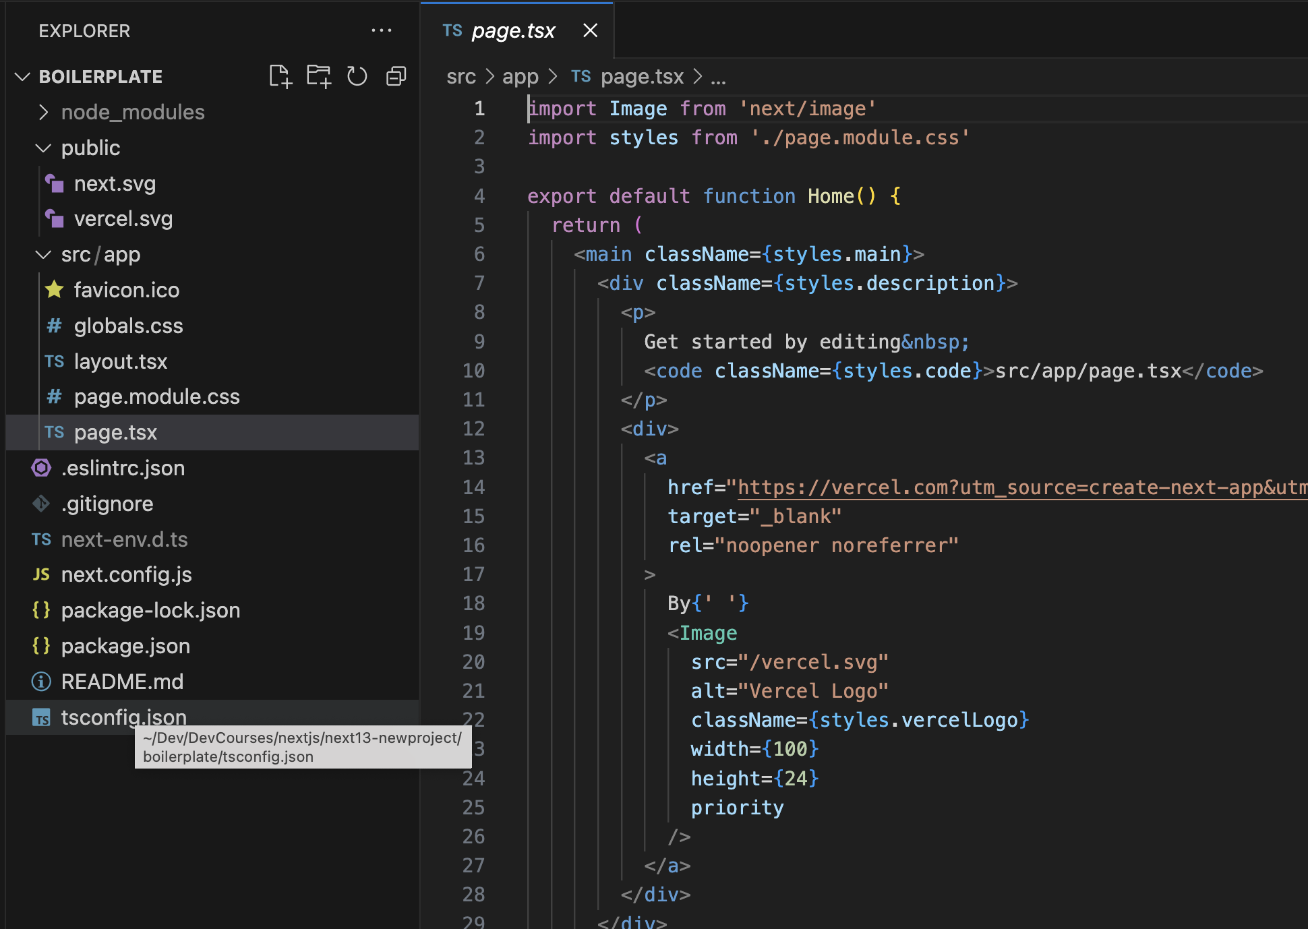Image resolution: width=1308 pixels, height=929 pixels.
Task: Click line number 19 in the editor gutter
Action: pyautogui.click(x=474, y=632)
